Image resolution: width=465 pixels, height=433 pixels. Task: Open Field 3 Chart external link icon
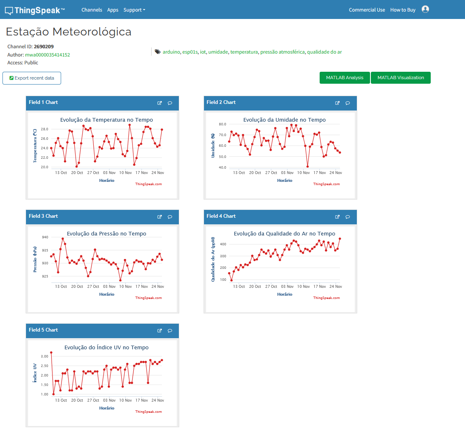coord(159,217)
